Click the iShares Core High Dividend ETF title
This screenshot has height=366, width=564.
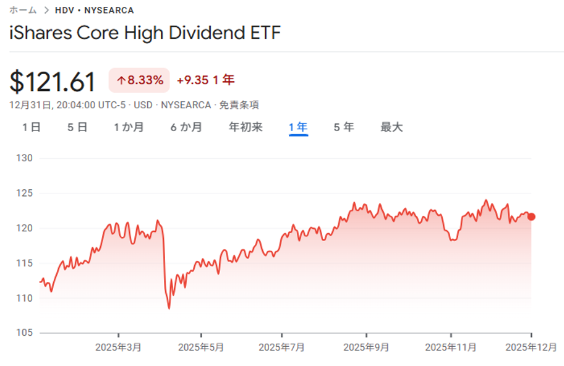click(x=145, y=33)
